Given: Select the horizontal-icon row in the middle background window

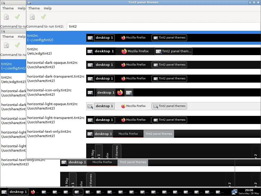Looking at the screenshot, I should pyautogui.click(x=13, y=121).
